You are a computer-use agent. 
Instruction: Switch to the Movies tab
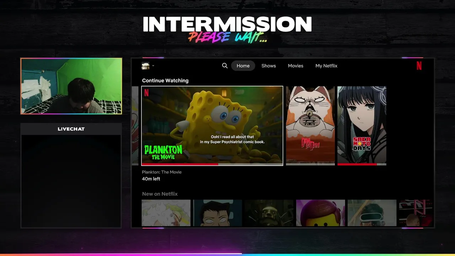pyautogui.click(x=295, y=66)
